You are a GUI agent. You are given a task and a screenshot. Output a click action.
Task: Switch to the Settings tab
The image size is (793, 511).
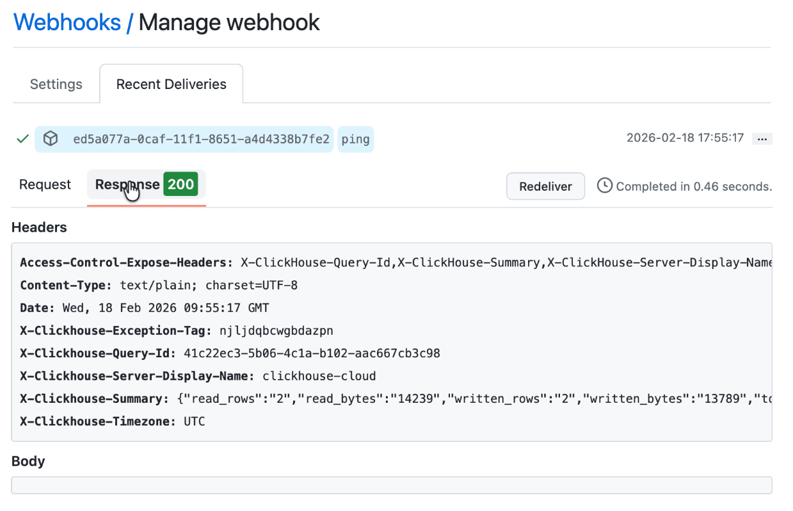point(56,85)
